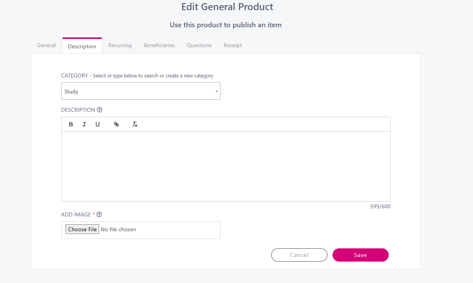Open the CATEGORY dropdown showing Study
The image size is (473, 283).
[x=140, y=91]
